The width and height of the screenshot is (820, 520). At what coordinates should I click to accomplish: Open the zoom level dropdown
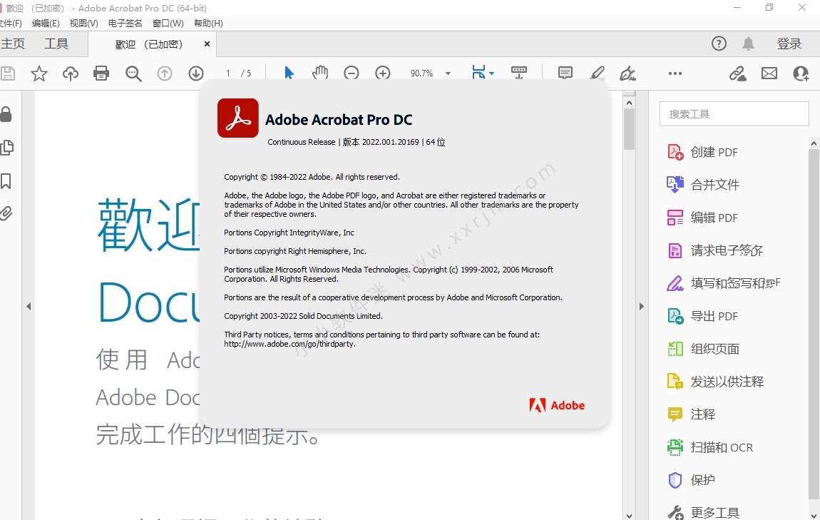tap(448, 73)
